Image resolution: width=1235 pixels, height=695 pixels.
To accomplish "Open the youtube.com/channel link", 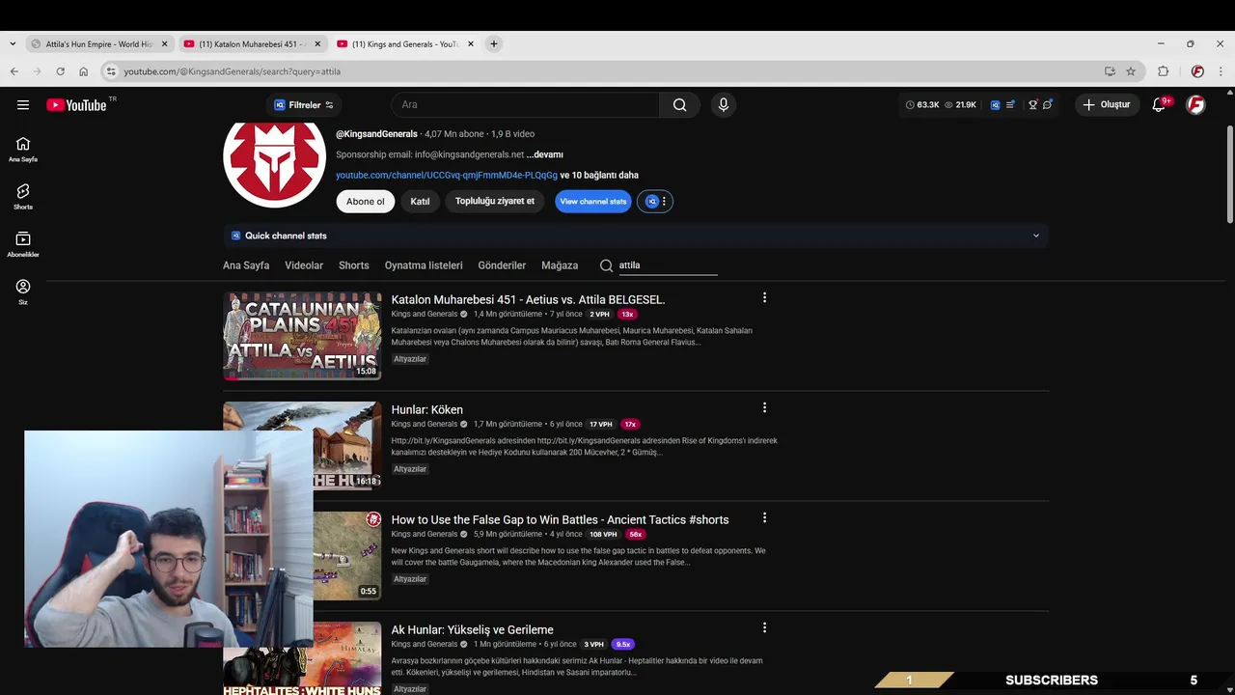I will [447, 176].
